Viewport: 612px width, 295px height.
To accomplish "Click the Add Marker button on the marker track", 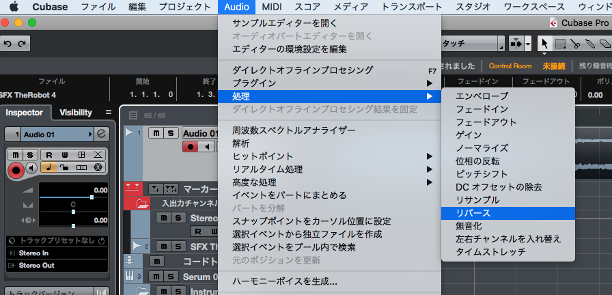I will [156, 189].
